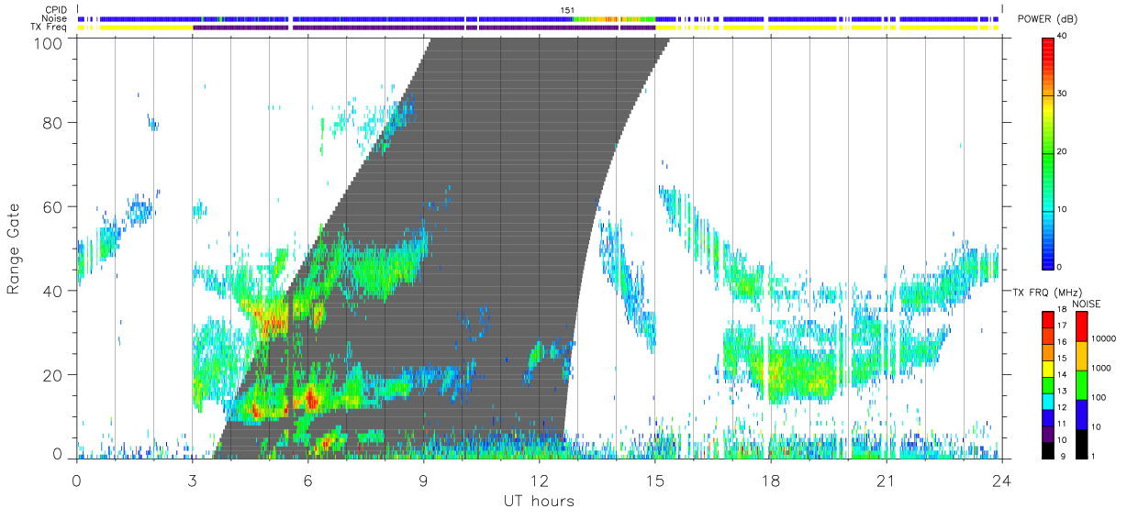Click the POWER (dB) colorbar title
Image resolution: width=1127 pixels, height=520 pixels.
[1048, 19]
